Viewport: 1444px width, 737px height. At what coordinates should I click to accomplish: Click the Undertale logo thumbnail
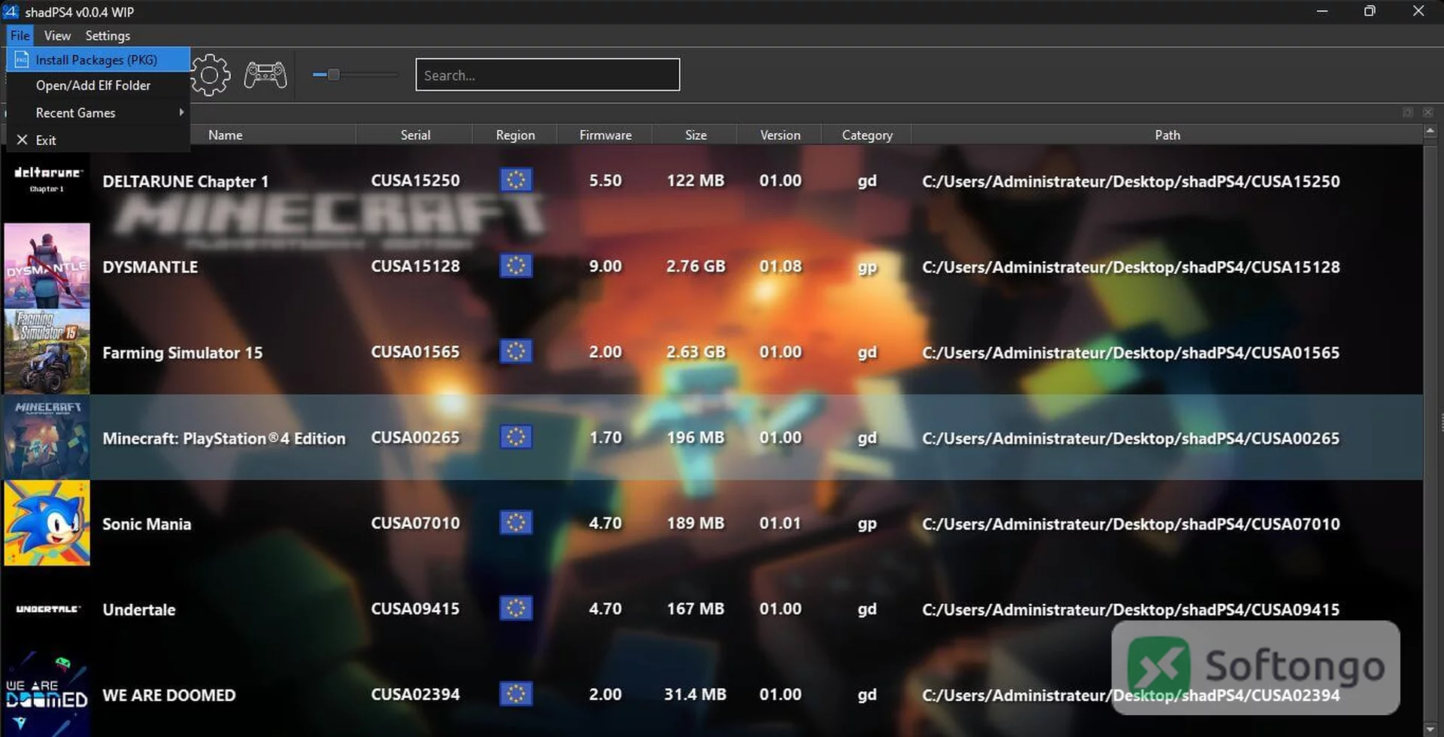(x=47, y=608)
